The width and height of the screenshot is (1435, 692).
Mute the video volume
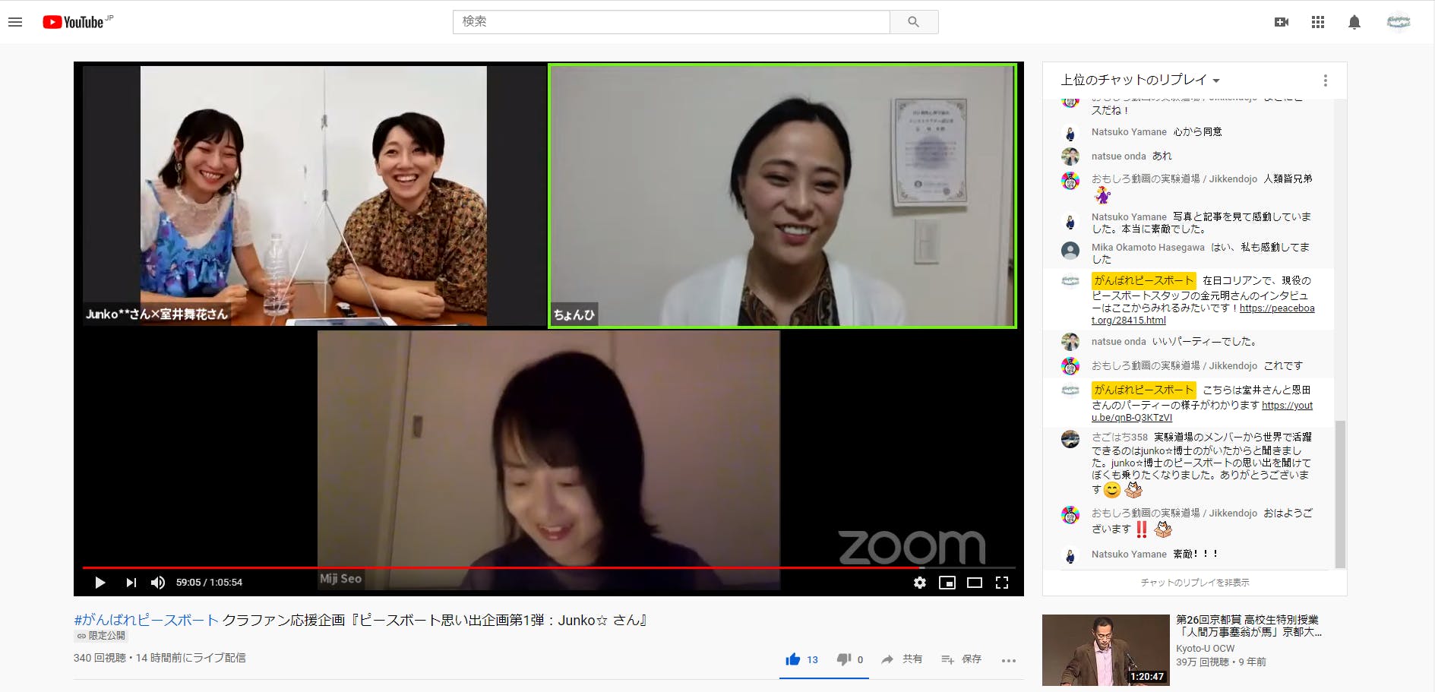tap(158, 583)
